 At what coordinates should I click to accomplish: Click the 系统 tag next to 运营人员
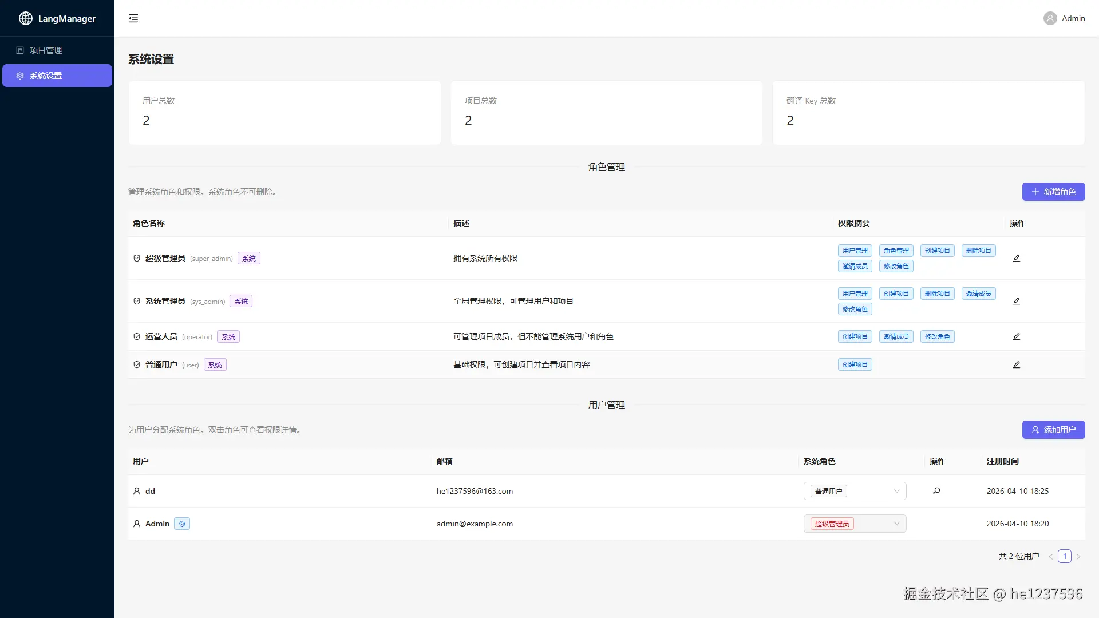(228, 337)
